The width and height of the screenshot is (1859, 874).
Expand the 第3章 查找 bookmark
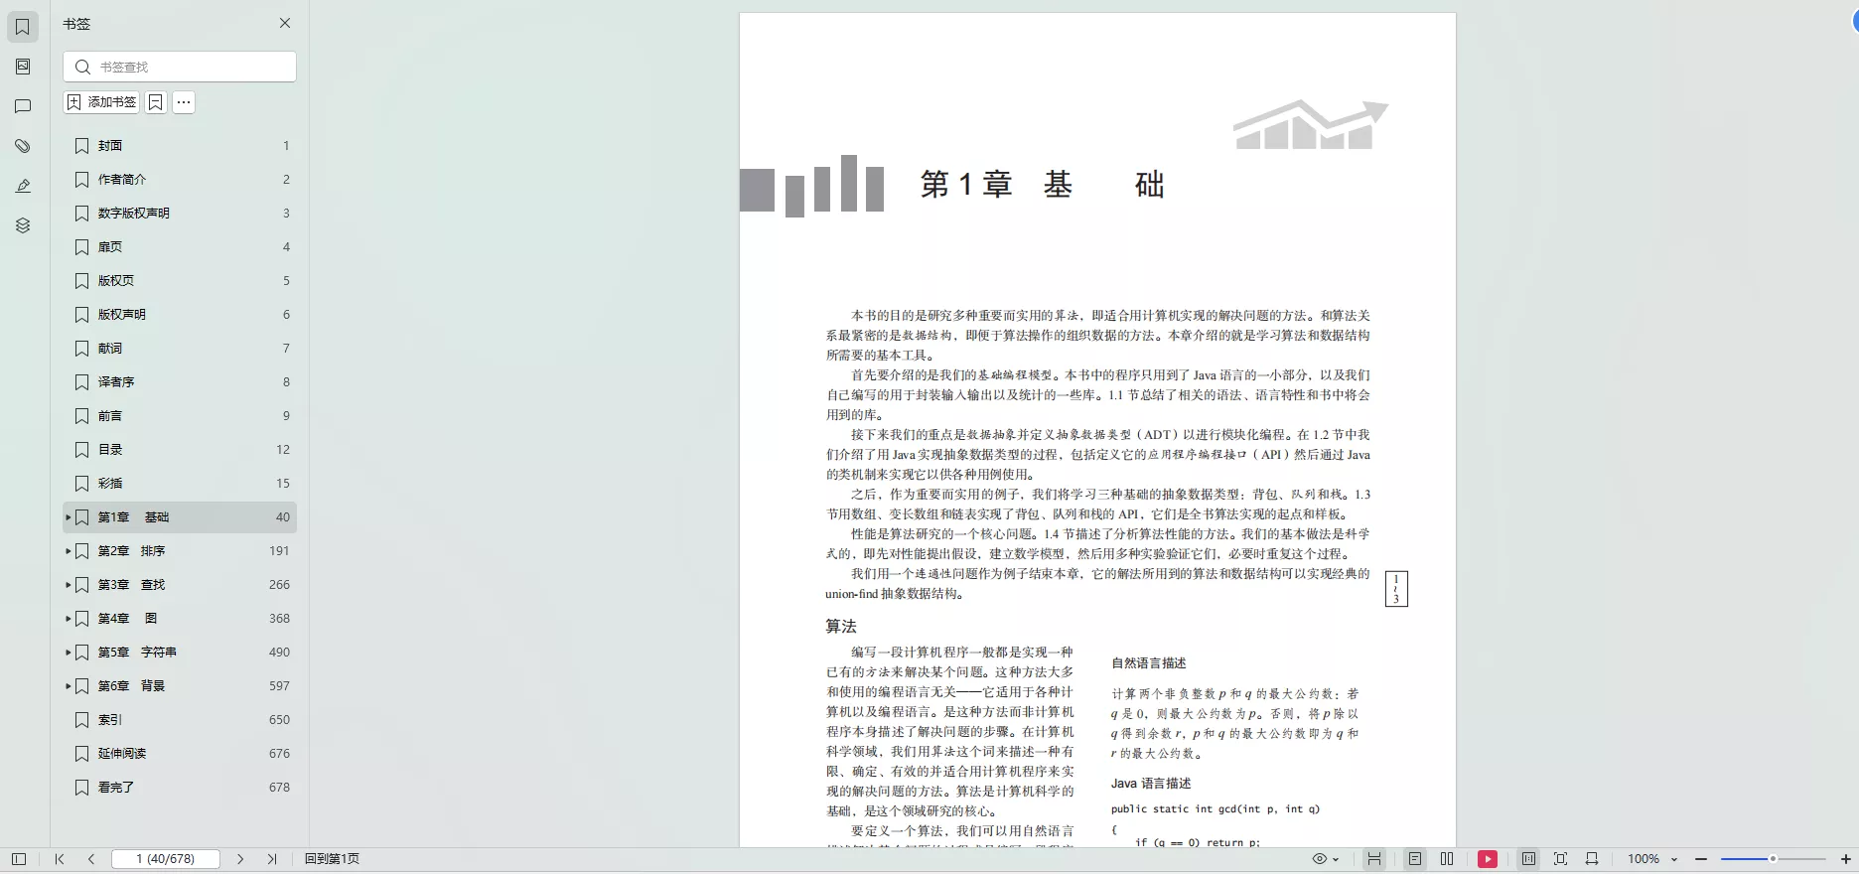pos(68,585)
